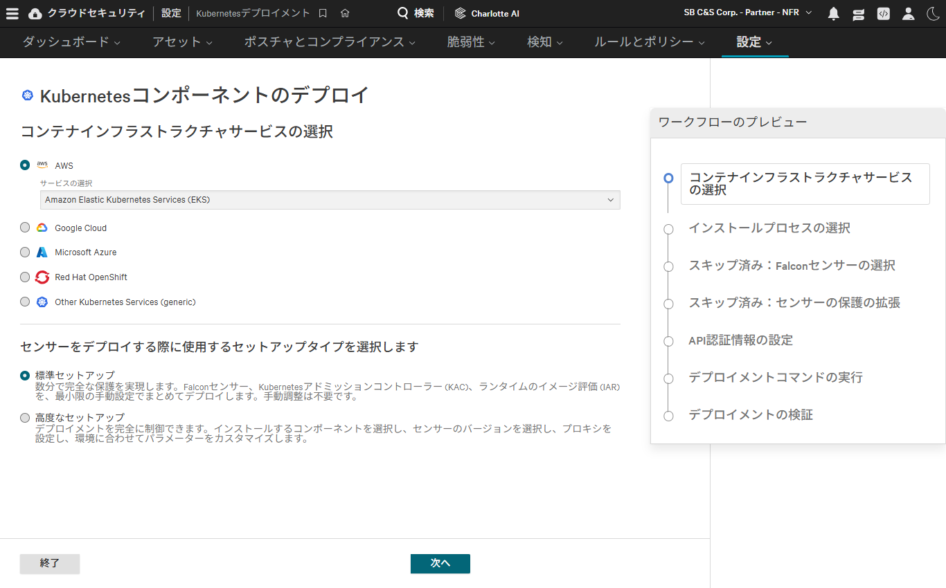Choose the 標準セットアップ radio option

coord(25,376)
